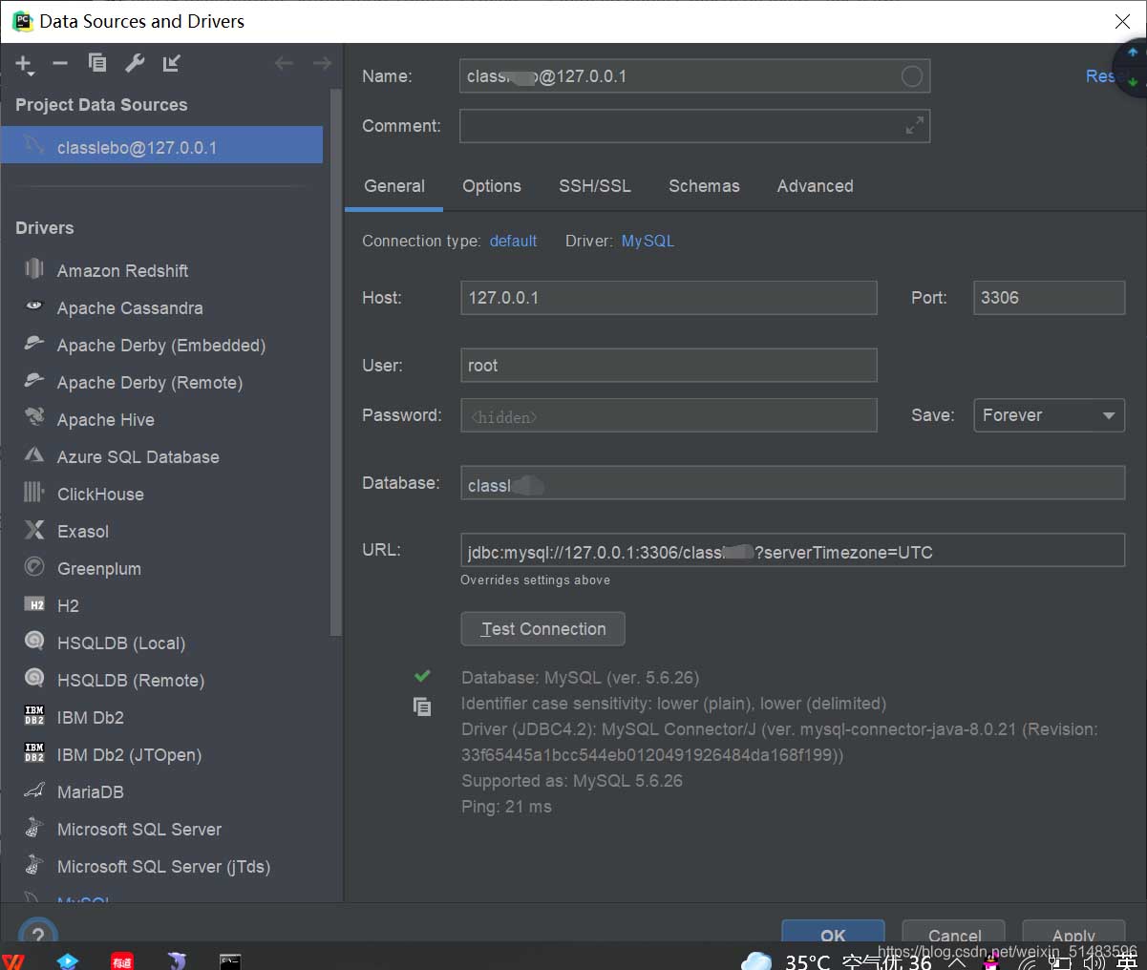Click Apache Derby (Embedded) hat icon
Screen dimensions: 1147x970
(34, 344)
